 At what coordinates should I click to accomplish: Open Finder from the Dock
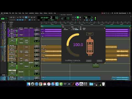point(29,84)
